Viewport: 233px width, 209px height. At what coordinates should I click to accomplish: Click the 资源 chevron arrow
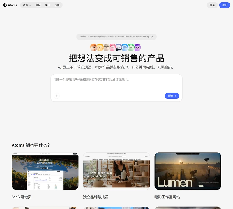(x=30, y=5)
